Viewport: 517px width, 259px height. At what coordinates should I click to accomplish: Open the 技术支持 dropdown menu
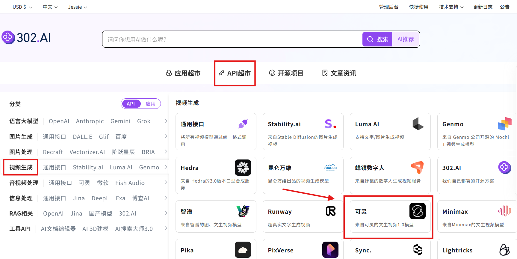pyautogui.click(x=451, y=7)
